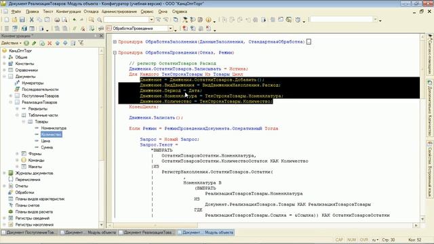Close the Конфигурация panel with X
The width and height of the screenshot is (434, 244).
click(x=101, y=36)
